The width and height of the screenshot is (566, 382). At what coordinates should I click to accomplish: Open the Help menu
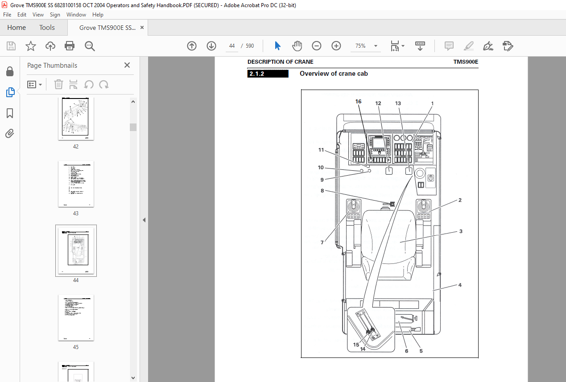point(98,15)
